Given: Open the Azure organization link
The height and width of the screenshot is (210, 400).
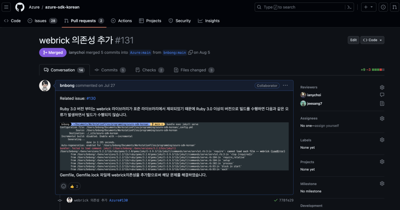Looking at the screenshot, I should [x=34, y=7].
